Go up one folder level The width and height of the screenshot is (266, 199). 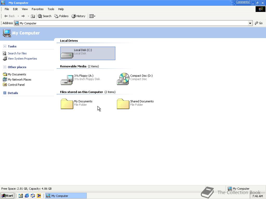(x=33, y=16)
